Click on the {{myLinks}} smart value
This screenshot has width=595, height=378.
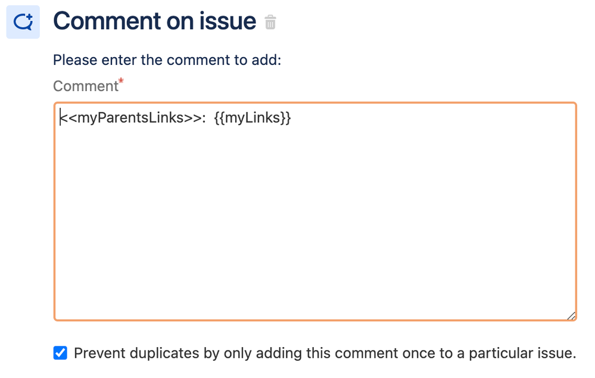(253, 117)
